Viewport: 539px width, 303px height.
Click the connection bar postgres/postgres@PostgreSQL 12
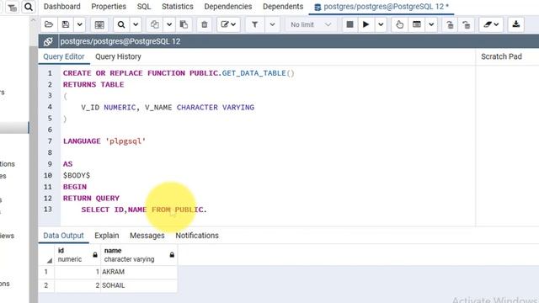click(120, 41)
